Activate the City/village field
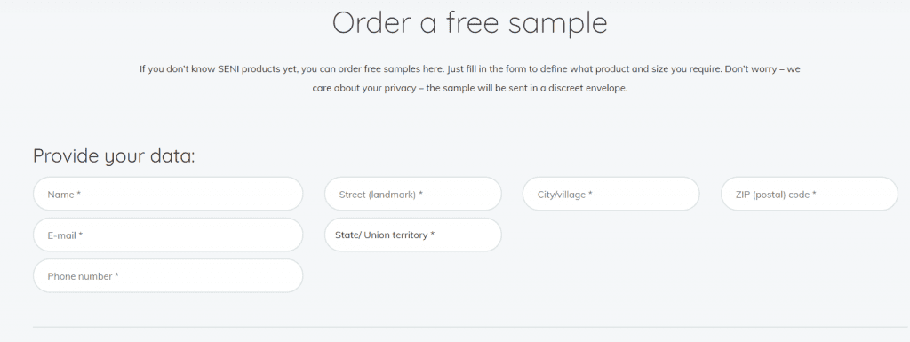The height and width of the screenshot is (342, 910). (611, 195)
